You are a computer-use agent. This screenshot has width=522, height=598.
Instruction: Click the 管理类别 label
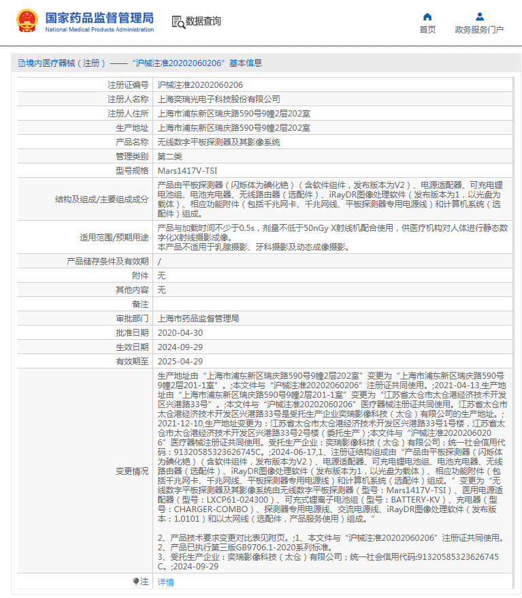(x=132, y=157)
